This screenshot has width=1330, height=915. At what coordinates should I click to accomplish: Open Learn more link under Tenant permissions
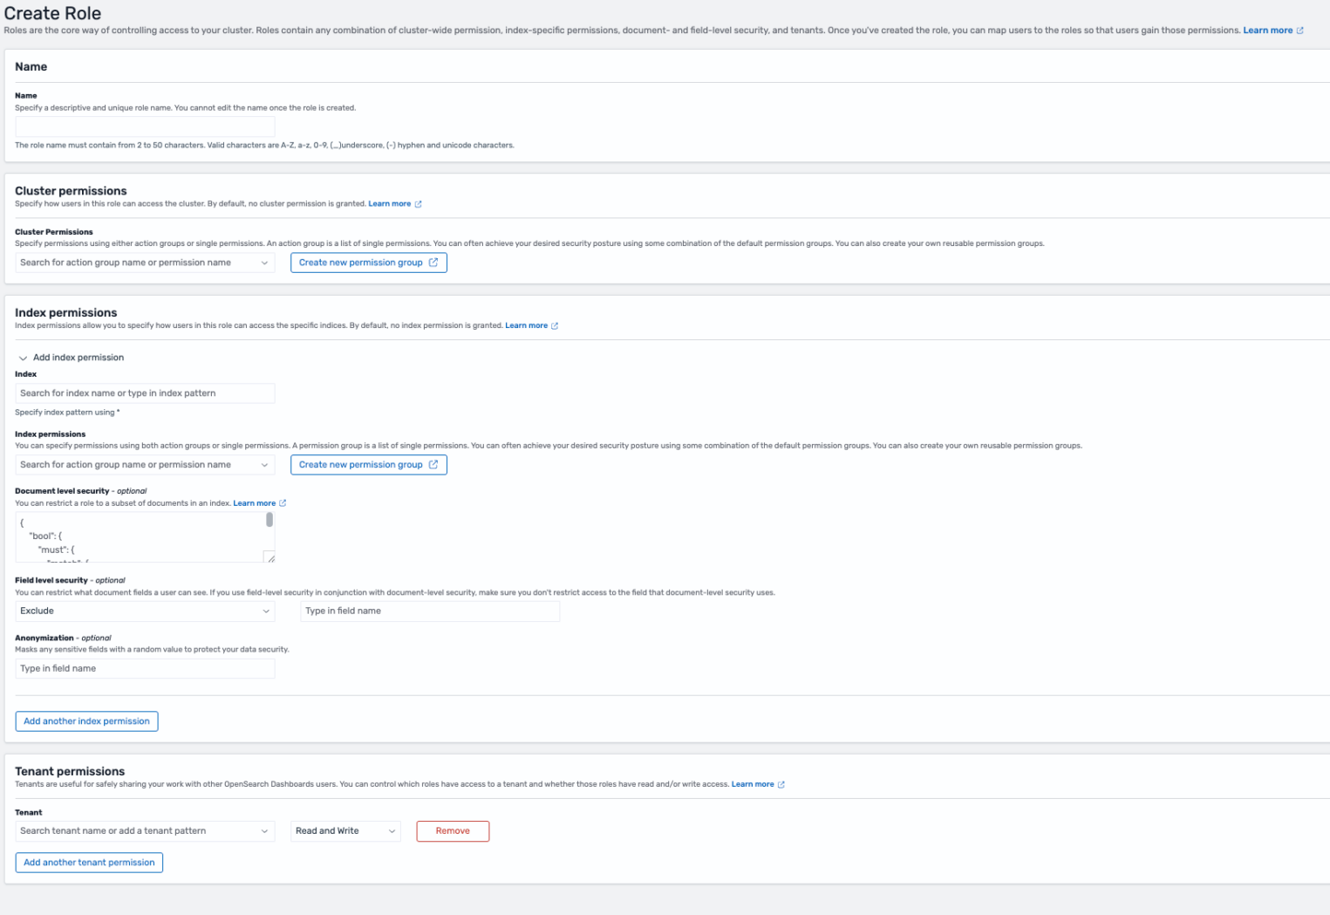753,785
